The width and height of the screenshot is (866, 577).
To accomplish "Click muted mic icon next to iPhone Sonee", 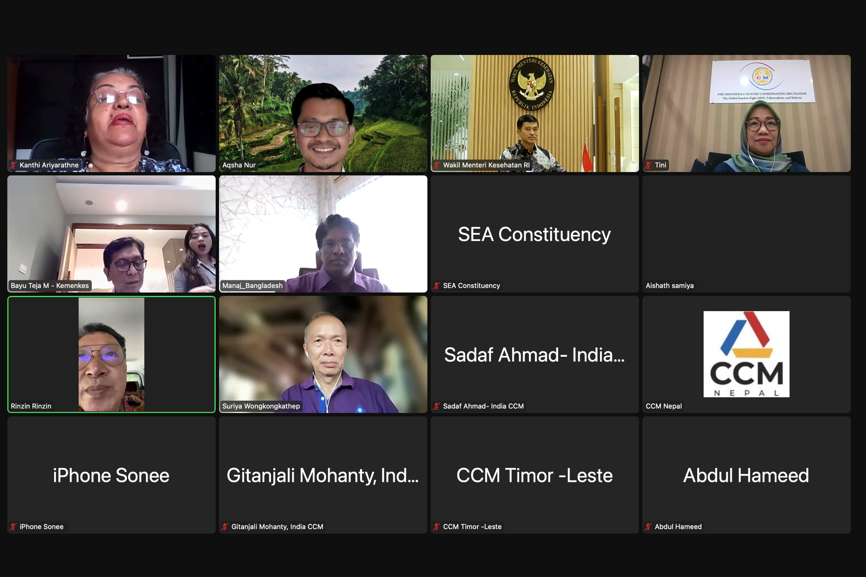I will click(14, 527).
